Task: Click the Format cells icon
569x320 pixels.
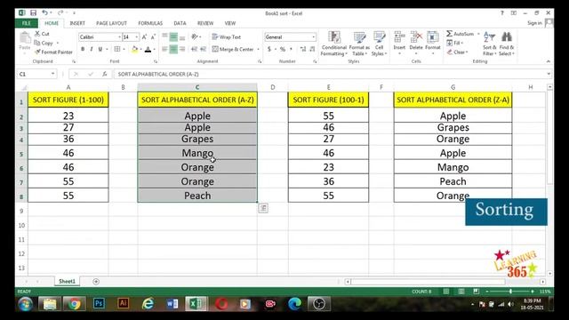Action: pos(433,37)
